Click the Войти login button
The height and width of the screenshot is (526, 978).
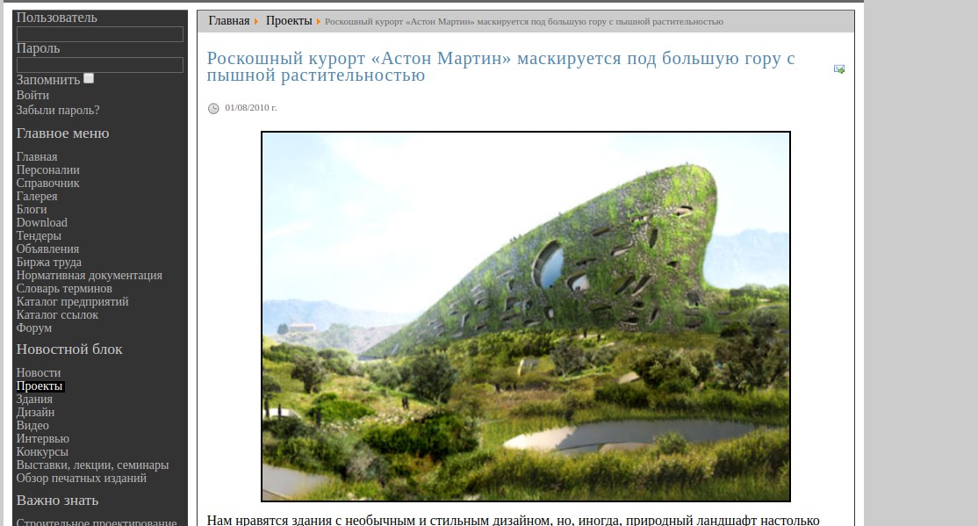(32, 95)
